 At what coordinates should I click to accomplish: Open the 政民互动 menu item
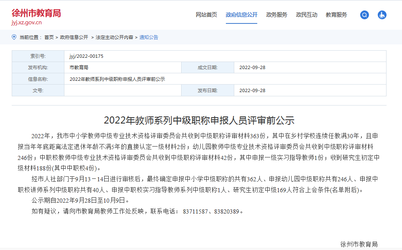[x=308, y=14]
